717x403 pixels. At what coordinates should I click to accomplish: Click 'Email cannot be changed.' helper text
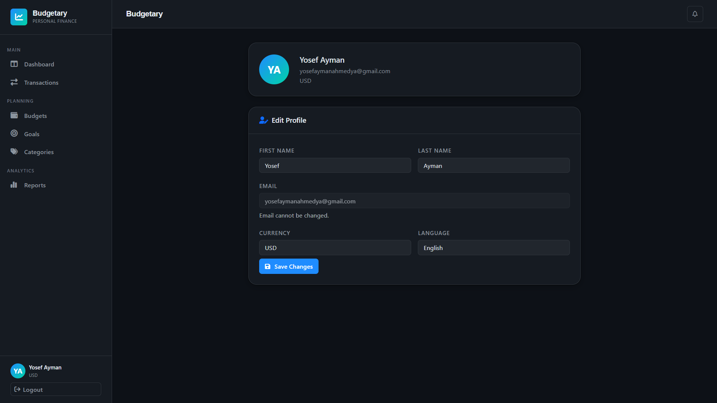click(x=294, y=215)
